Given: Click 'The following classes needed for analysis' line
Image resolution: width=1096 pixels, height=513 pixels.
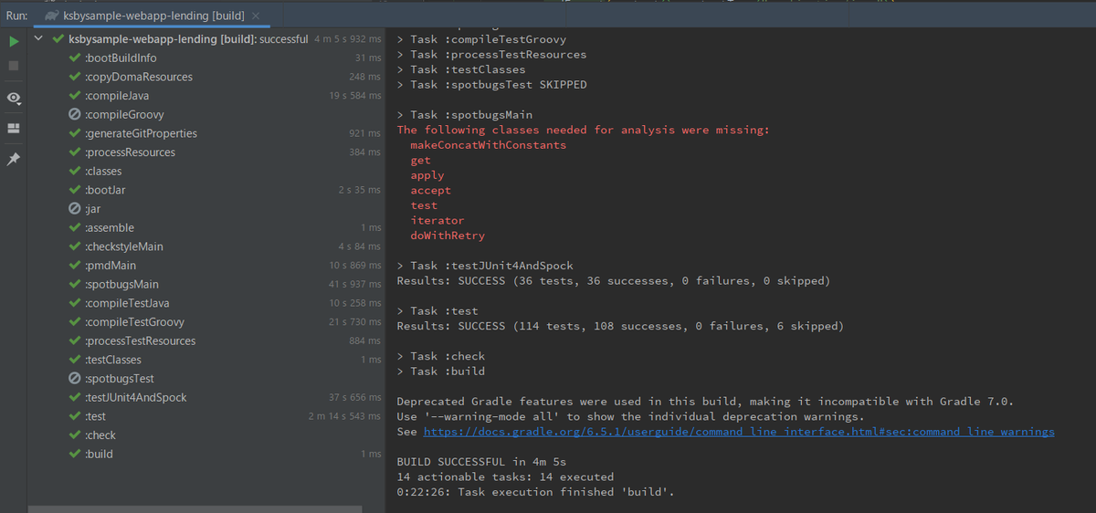Looking at the screenshot, I should click(583, 130).
